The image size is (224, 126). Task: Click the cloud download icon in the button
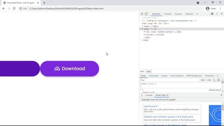[57, 69]
